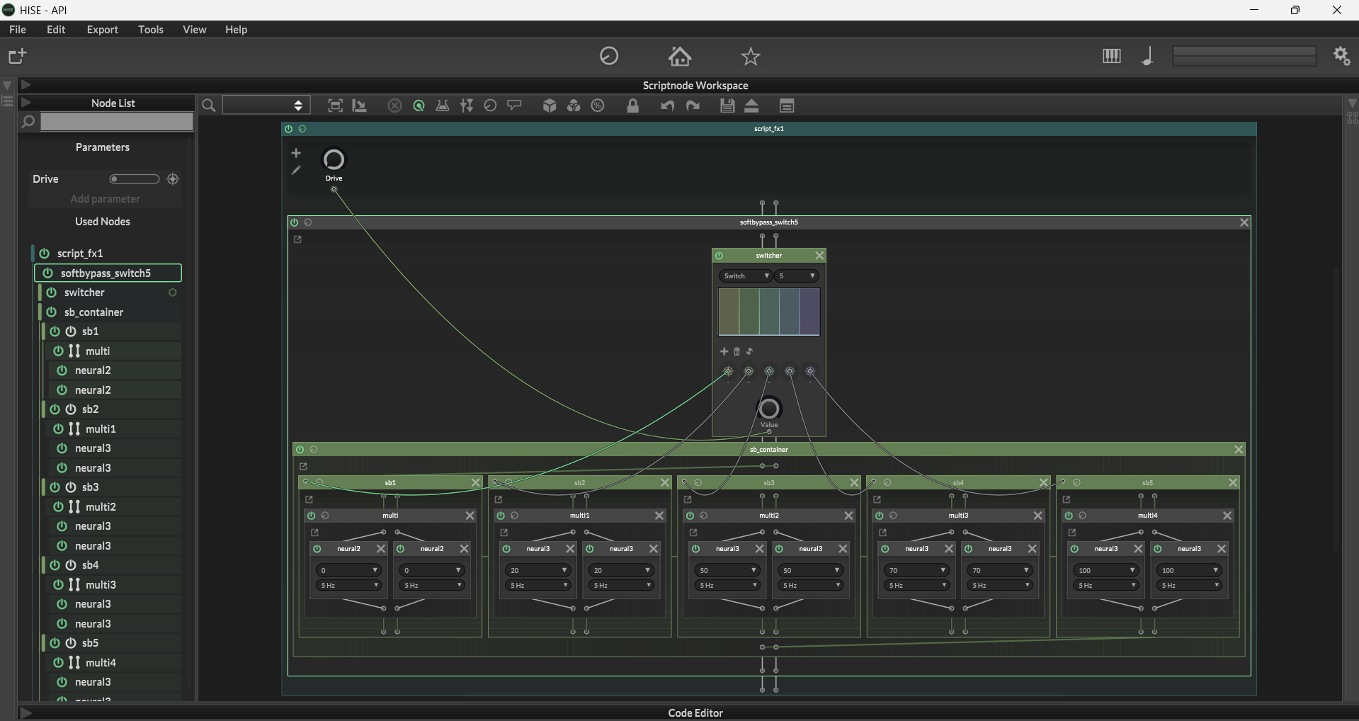Screen dimensions: 1359x721
Task: Expand the Code Editor panel arrow
Action: 25,713
